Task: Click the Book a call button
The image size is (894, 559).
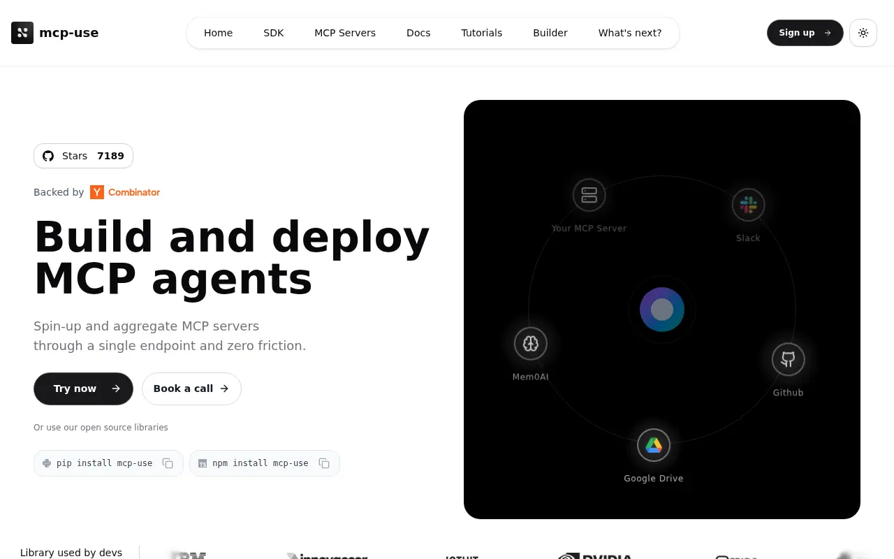Action: pos(191,389)
